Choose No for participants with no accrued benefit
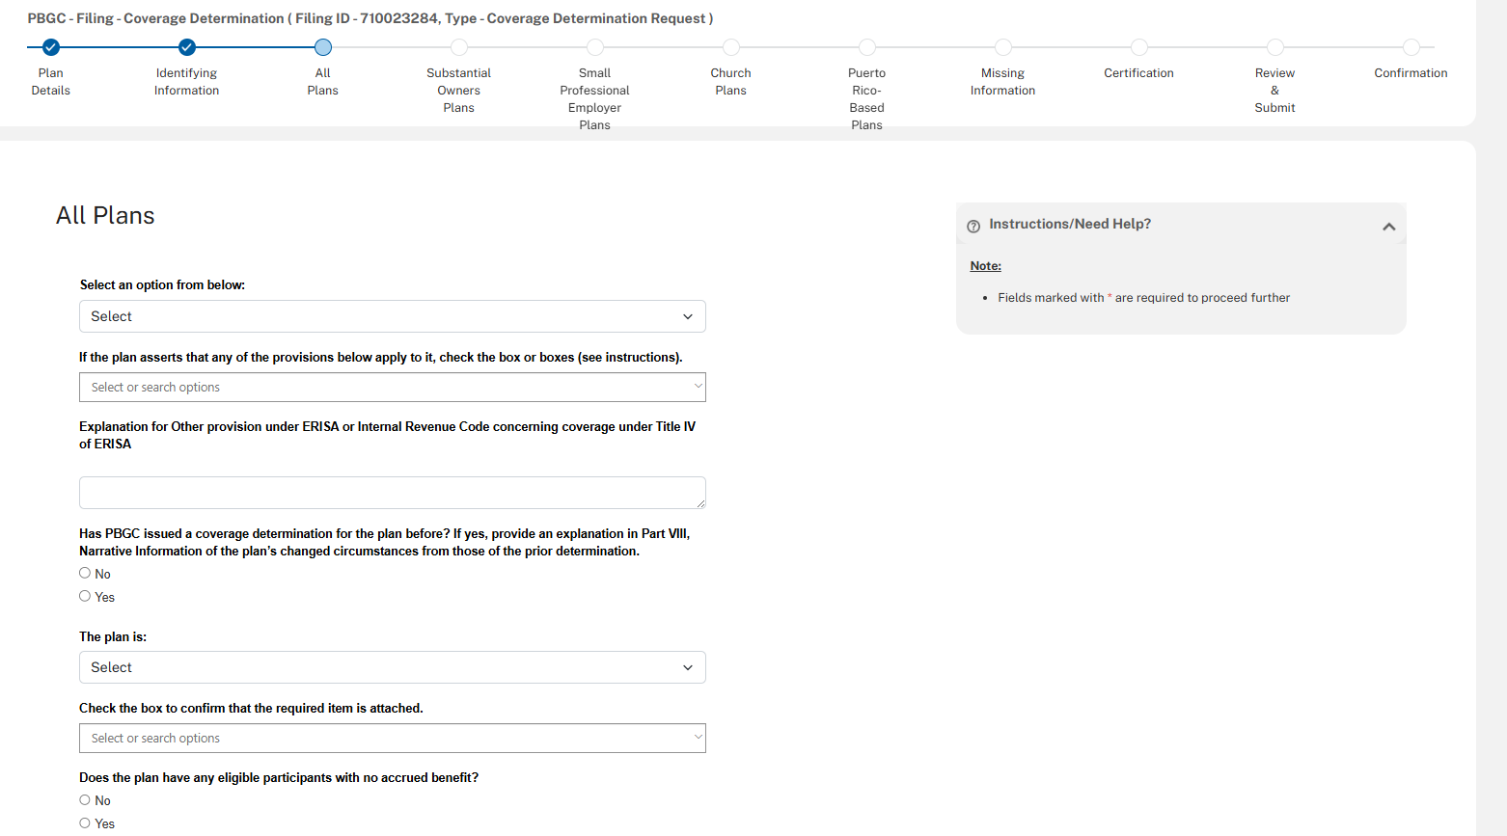Screen dimensions: 1507x836 coord(85,799)
